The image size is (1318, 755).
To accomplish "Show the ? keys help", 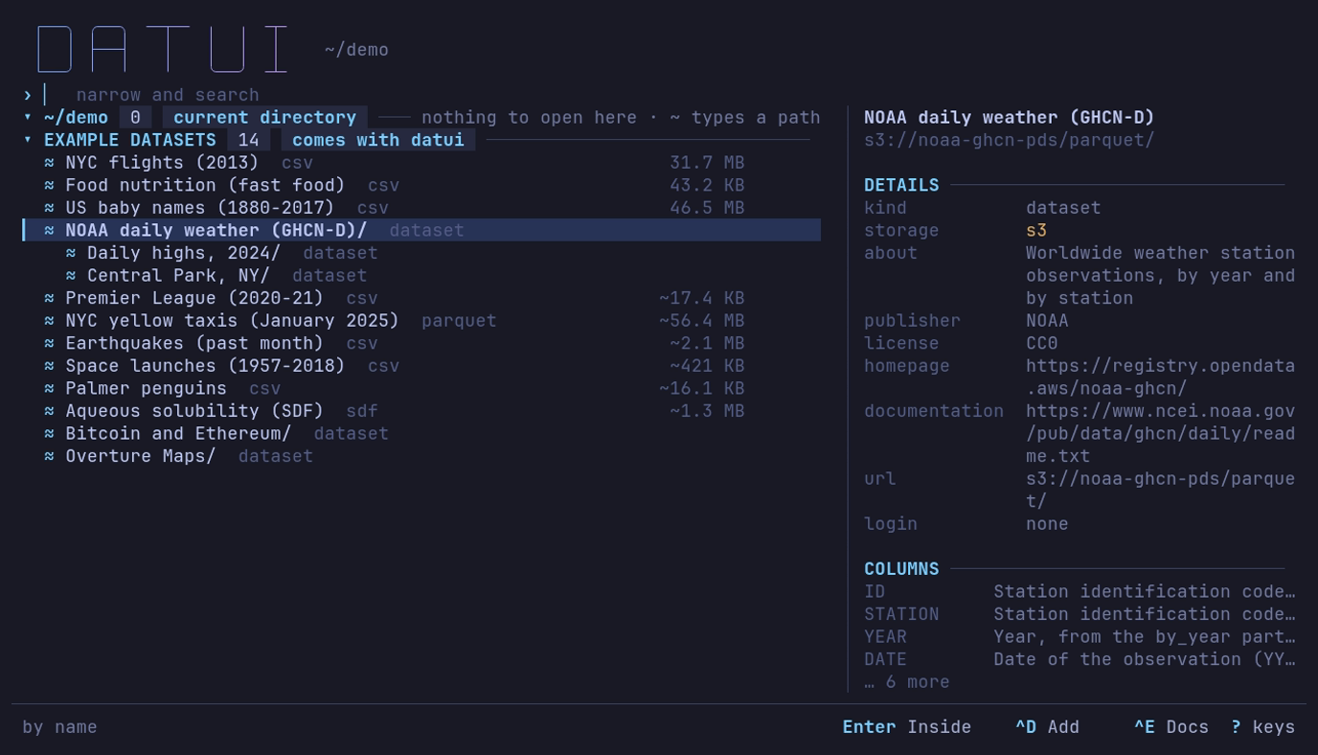I will 1262,727.
